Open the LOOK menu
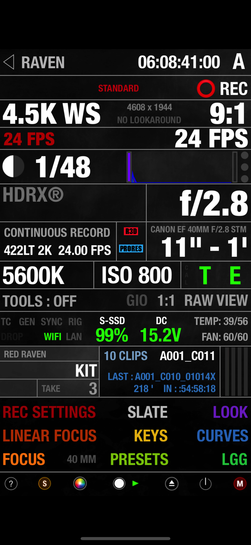 click(230, 412)
